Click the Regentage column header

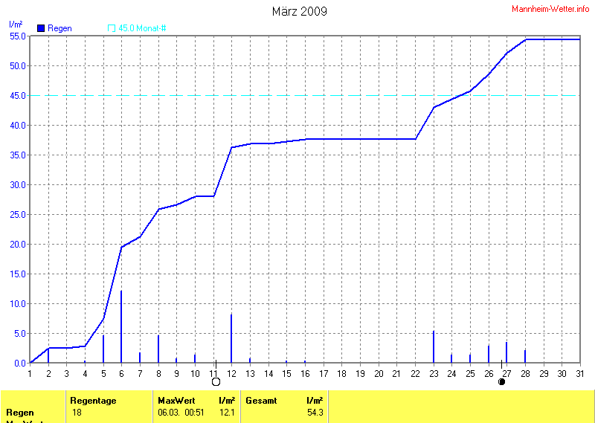(93, 401)
